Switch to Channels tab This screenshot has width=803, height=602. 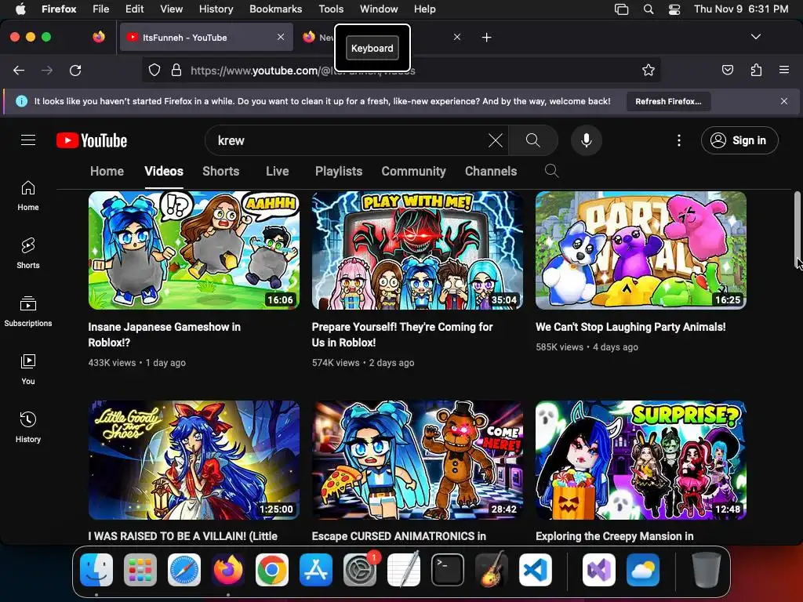(x=491, y=171)
